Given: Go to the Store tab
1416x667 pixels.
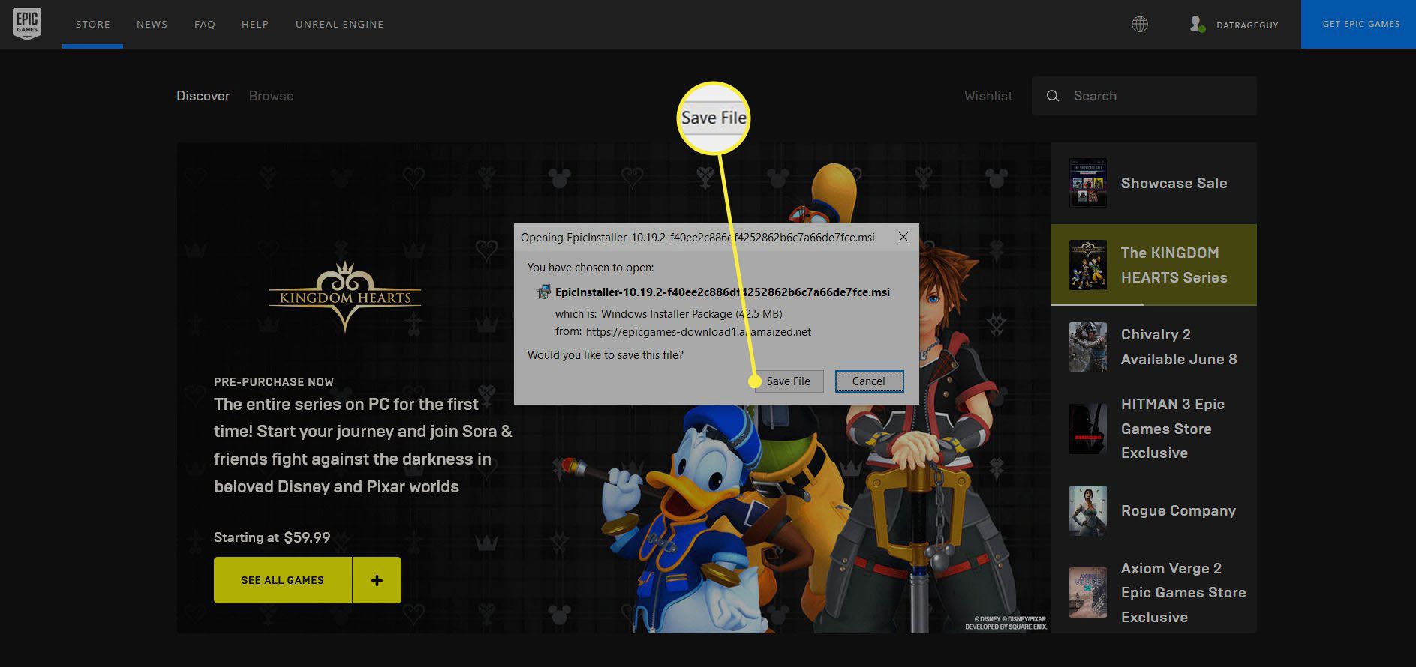Looking at the screenshot, I should (x=93, y=25).
